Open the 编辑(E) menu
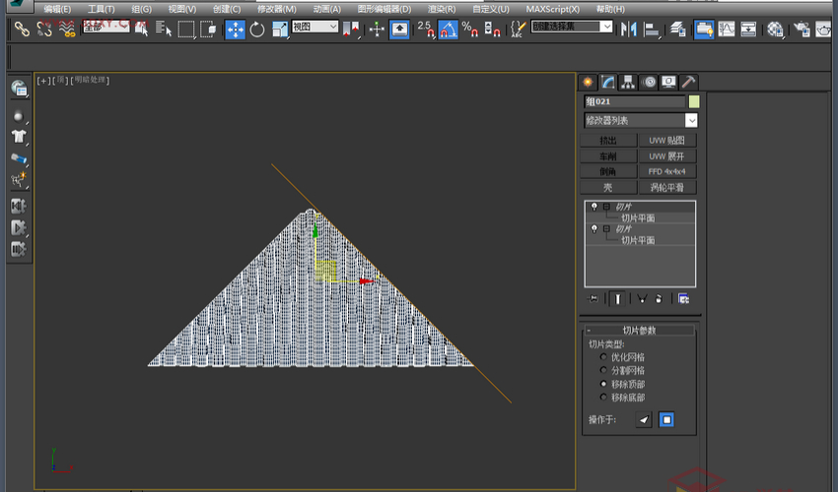Viewport: 838px width, 492px height. (57, 9)
